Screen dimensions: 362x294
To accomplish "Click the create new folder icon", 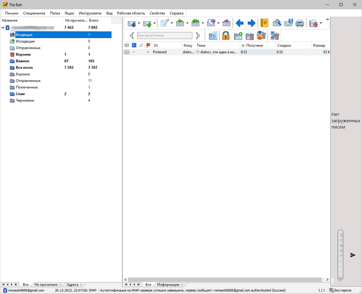I will tap(238, 36).
